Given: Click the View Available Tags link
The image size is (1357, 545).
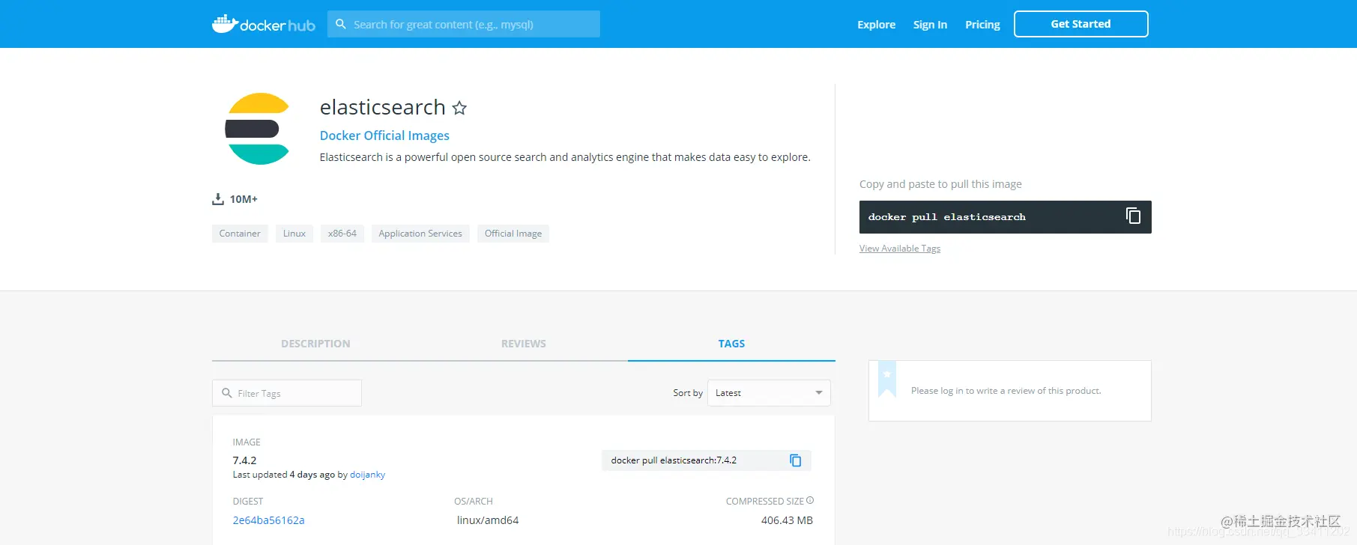Looking at the screenshot, I should point(900,249).
